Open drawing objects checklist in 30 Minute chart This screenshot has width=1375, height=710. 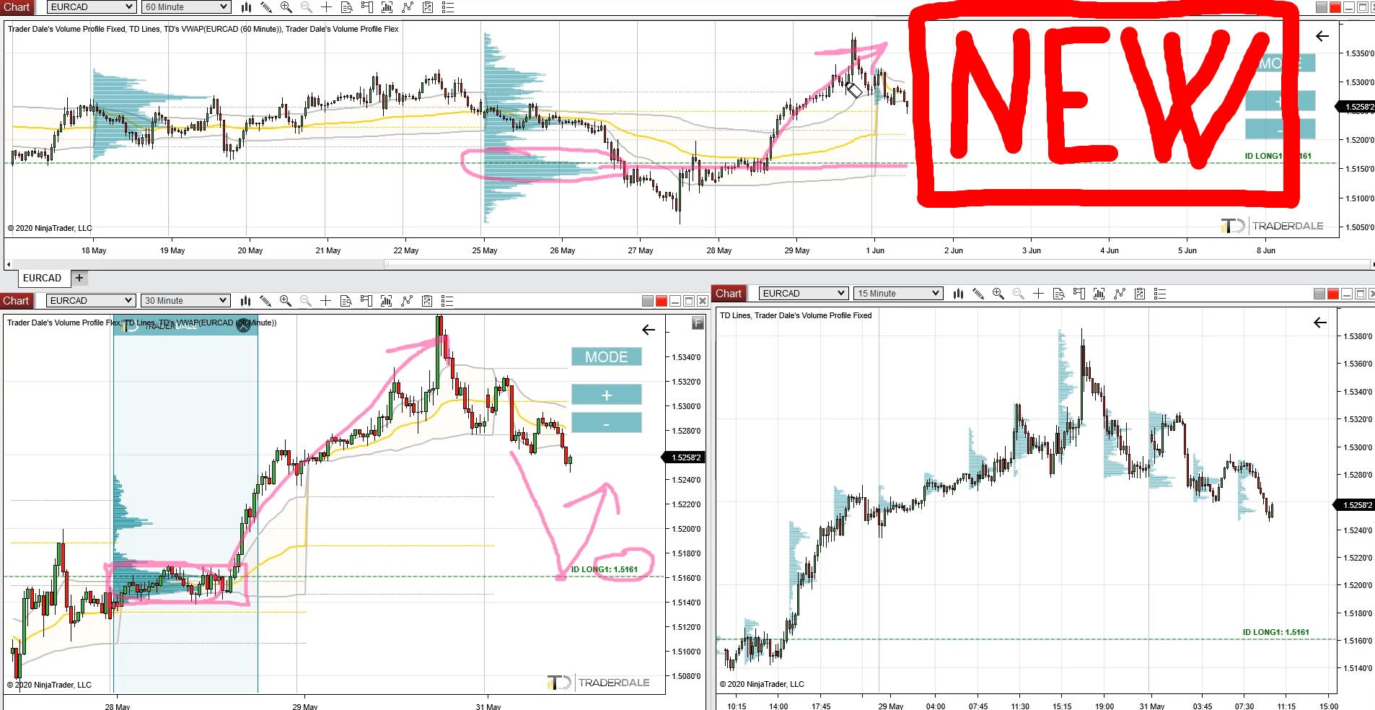point(427,301)
